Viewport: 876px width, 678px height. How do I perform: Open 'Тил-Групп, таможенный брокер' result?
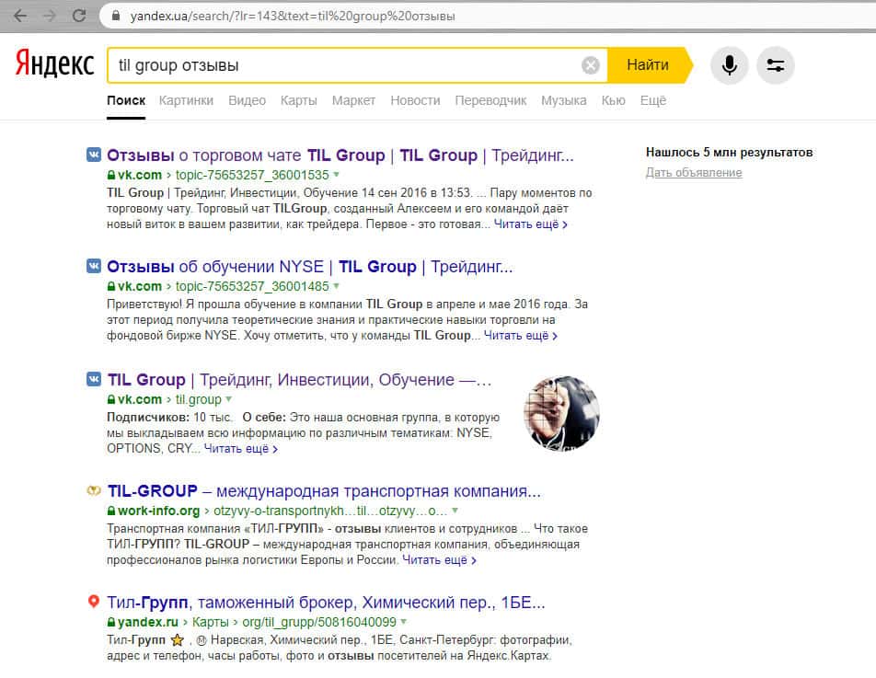coord(326,603)
